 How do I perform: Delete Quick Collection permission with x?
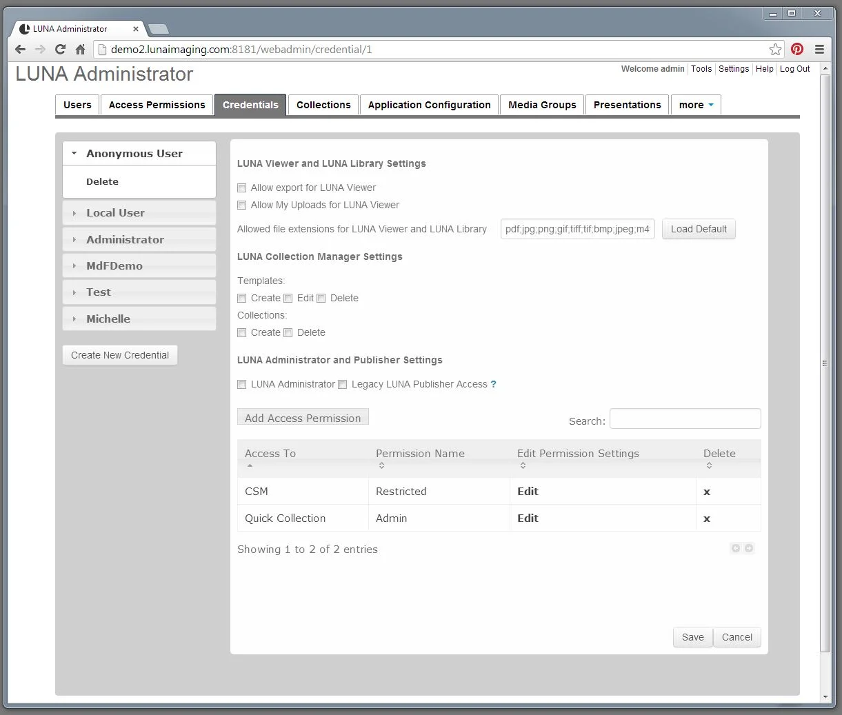pyautogui.click(x=707, y=518)
